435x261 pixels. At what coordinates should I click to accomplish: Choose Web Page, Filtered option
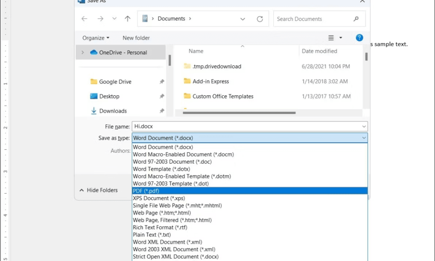click(x=250, y=220)
